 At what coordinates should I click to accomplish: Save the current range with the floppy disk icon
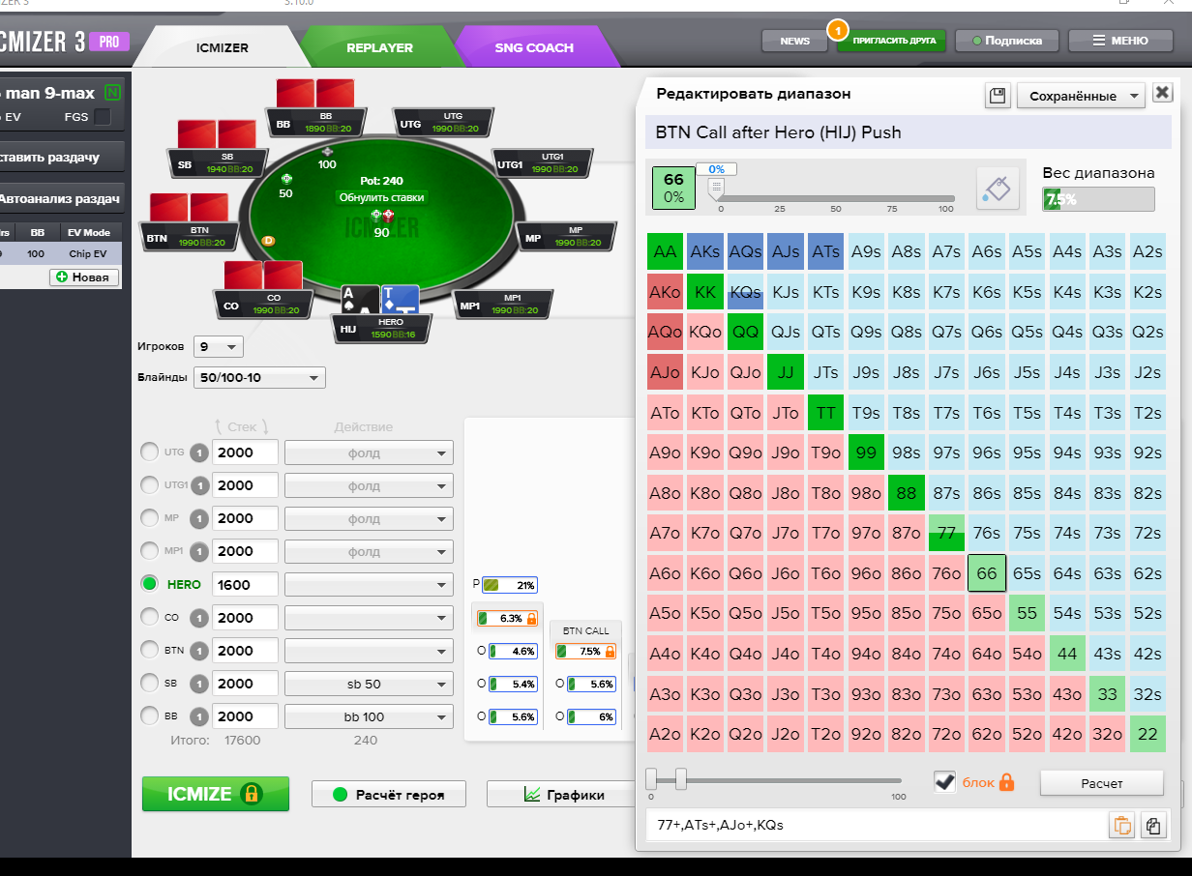click(998, 95)
